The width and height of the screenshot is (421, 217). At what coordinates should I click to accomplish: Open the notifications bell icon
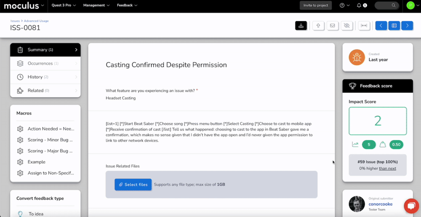359,5
